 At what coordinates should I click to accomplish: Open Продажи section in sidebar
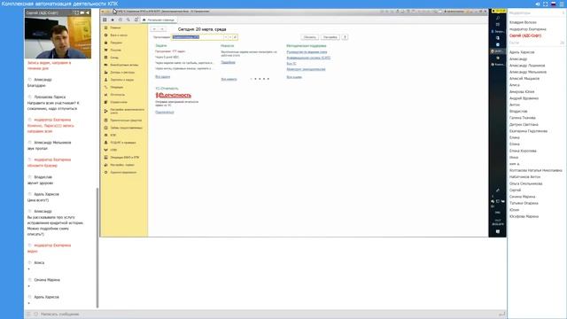point(116,43)
